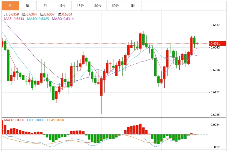Click the MA20 indicator value label
This screenshot has height=151, width=228.
click(62, 19)
